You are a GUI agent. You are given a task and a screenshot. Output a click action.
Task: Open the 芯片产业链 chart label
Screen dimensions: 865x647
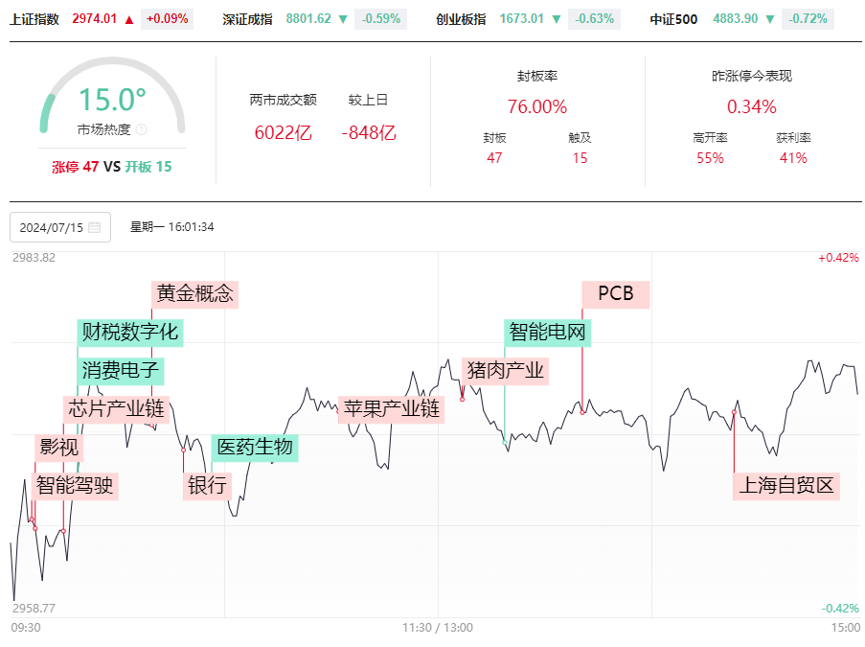116,409
